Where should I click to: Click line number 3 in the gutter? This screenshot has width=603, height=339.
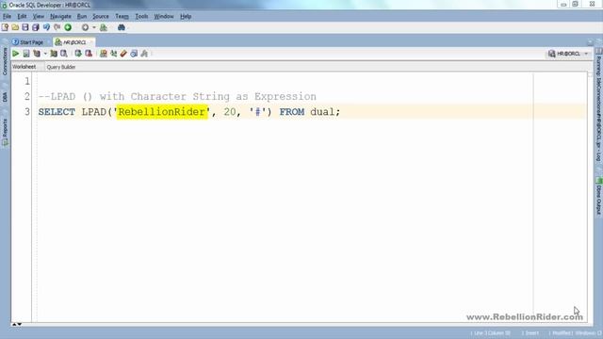pyautogui.click(x=27, y=112)
